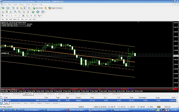The image size is (179, 112).
Task: Switch timeframe to M15
Action: (11, 19)
